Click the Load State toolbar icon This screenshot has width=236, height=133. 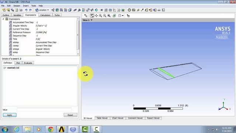tap(8, 10)
